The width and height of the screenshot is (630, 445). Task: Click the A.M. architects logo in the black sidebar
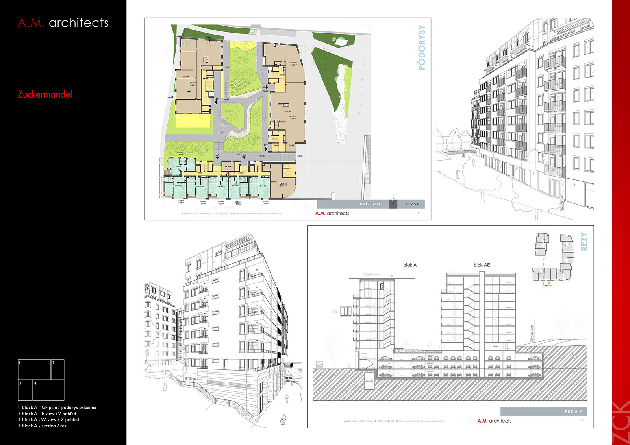(x=63, y=23)
